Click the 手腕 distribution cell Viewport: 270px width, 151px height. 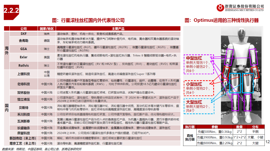click(255, 132)
